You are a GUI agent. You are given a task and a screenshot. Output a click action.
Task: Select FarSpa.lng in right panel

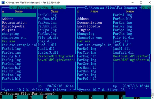[122, 30]
